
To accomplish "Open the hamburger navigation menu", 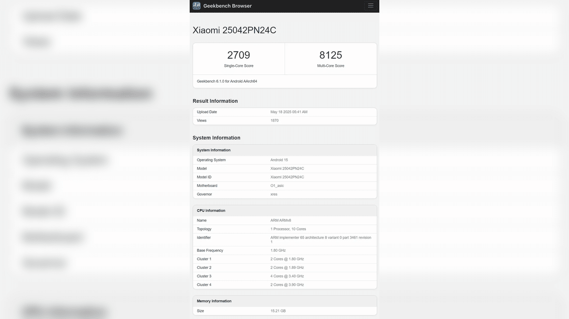I will (371, 6).
